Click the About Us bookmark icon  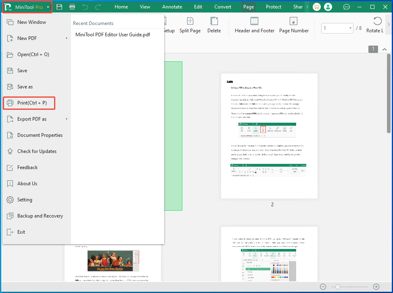click(x=10, y=184)
